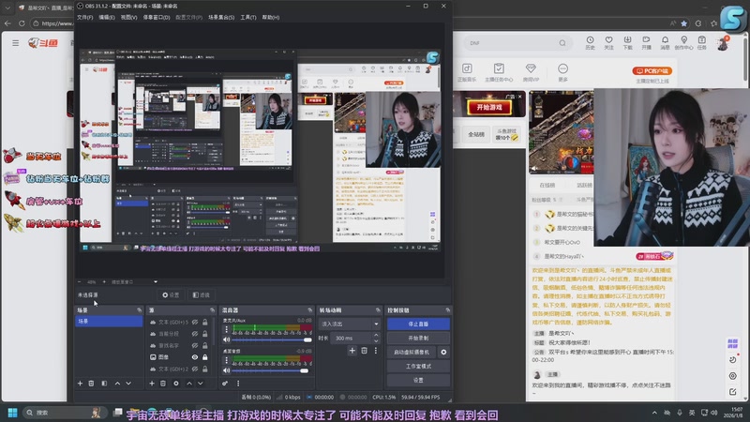The image size is (750, 422).
Task: Open 麦克风/Aux channel options dots
Action: [226, 330]
